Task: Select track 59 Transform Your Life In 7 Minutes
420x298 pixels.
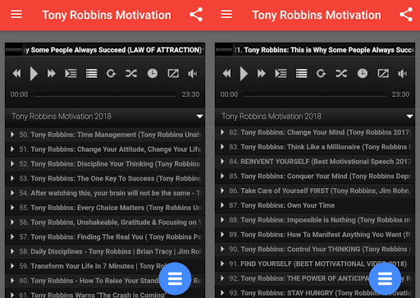Action: click(x=105, y=266)
